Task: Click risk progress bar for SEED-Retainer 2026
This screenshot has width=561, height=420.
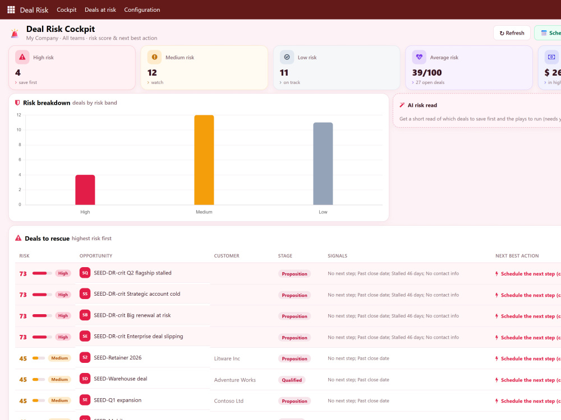Action: pyautogui.click(x=39, y=358)
